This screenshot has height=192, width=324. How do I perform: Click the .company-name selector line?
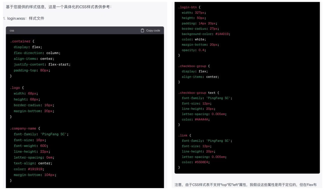pos(25,129)
